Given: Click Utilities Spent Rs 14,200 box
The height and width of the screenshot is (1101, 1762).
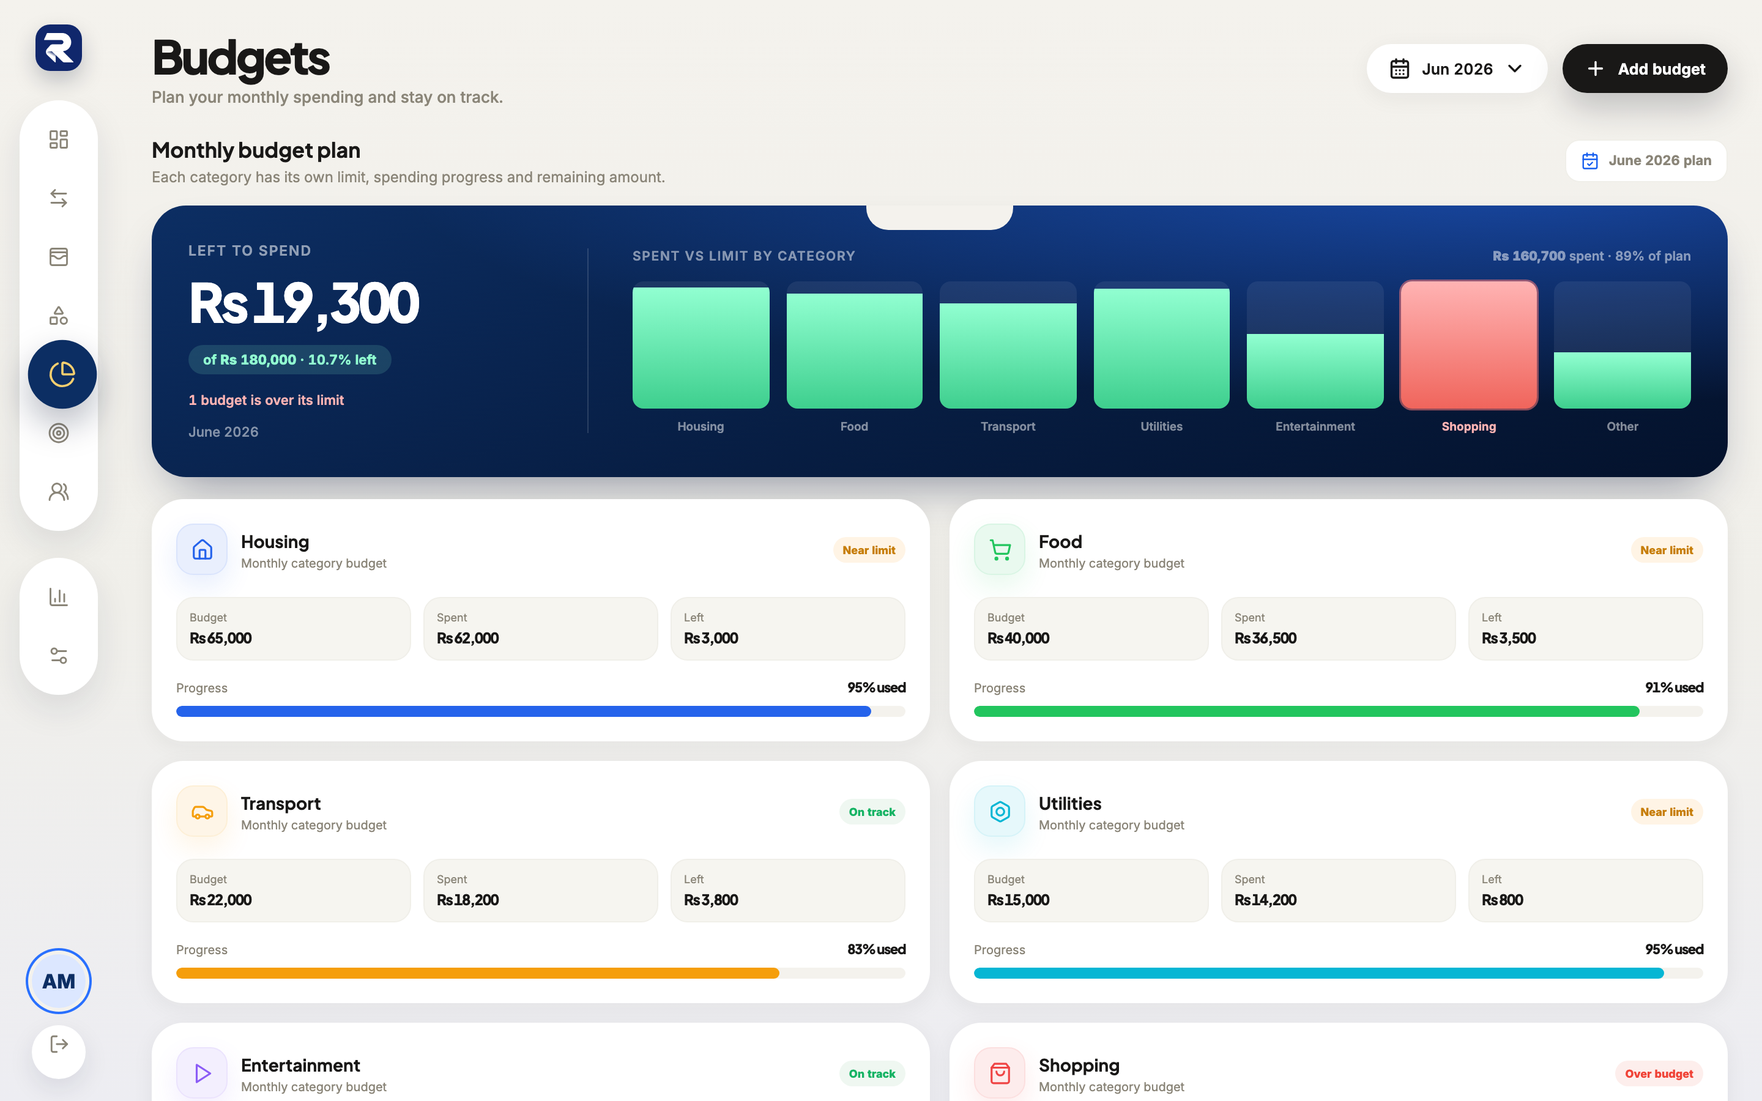Looking at the screenshot, I should 1338,891.
